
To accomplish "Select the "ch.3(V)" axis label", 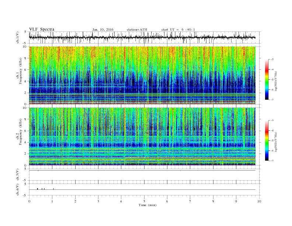I will point(18,175).
